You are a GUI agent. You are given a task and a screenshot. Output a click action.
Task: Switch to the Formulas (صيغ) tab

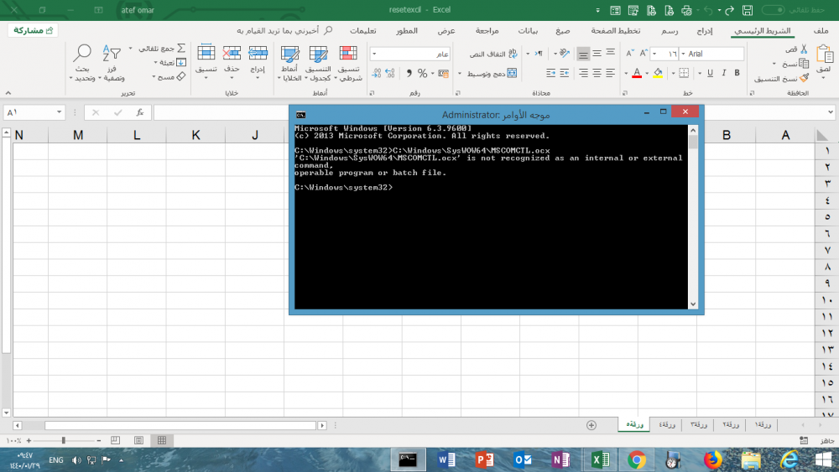coord(562,31)
